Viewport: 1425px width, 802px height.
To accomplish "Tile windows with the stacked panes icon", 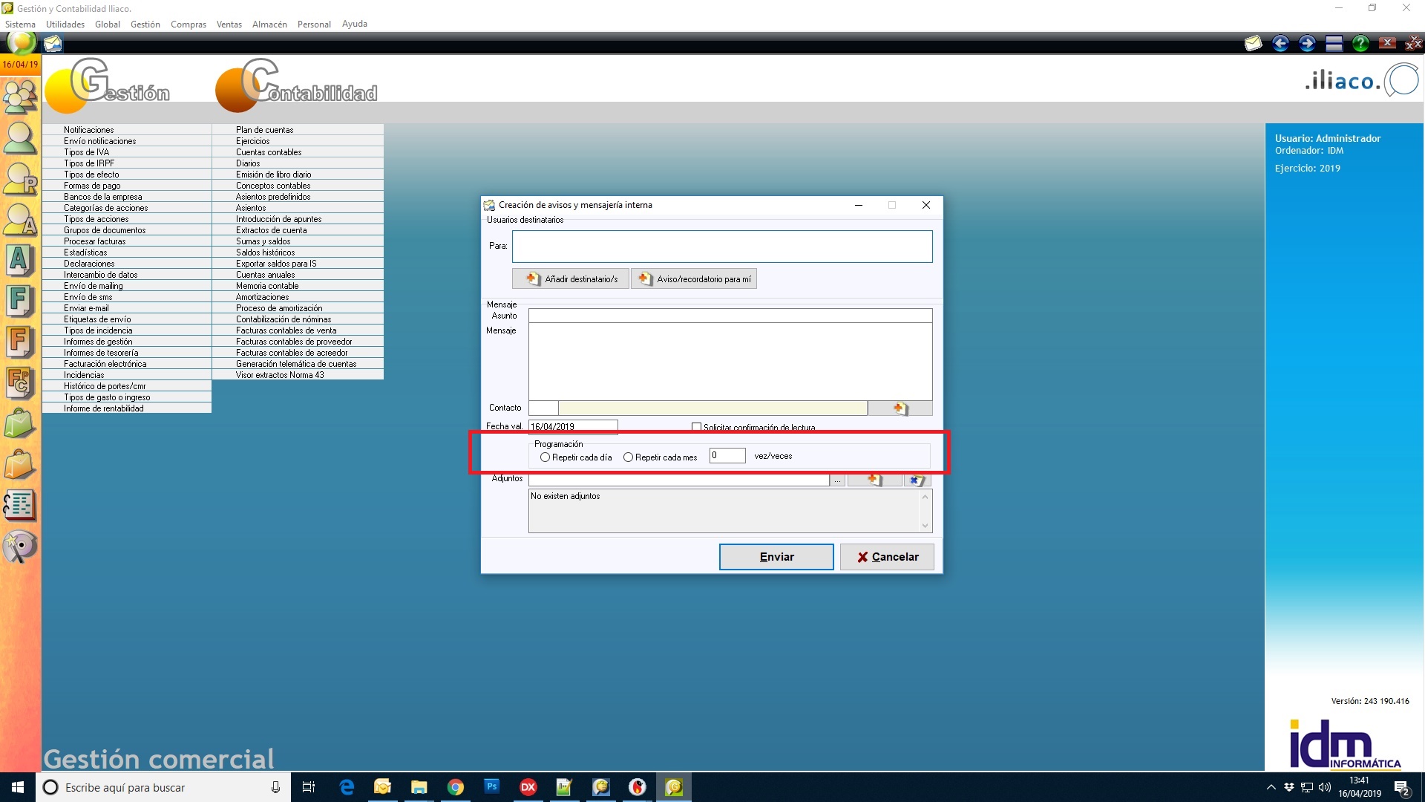I will pyautogui.click(x=1334, y=43).
